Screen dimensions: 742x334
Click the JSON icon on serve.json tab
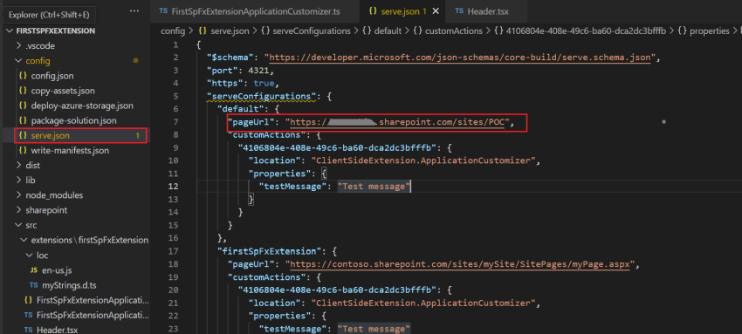(x=373, y=10)
